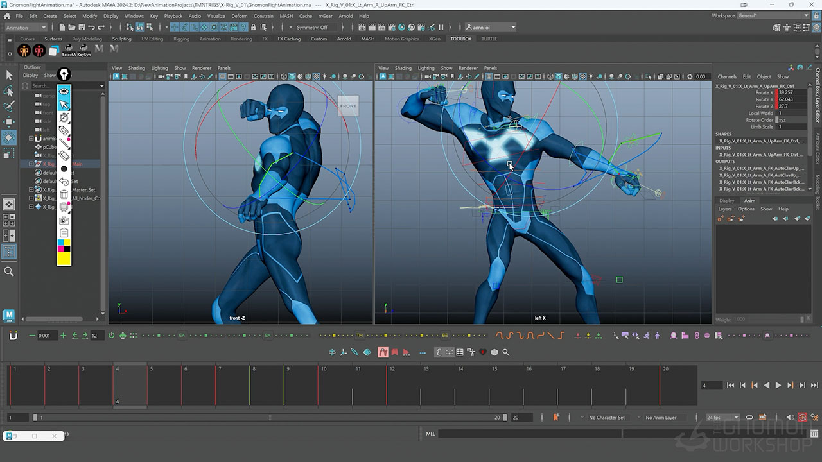Click the trash can icon in the floating toolbar
Viewport: 822px width, 462px height.
(64, 194)
